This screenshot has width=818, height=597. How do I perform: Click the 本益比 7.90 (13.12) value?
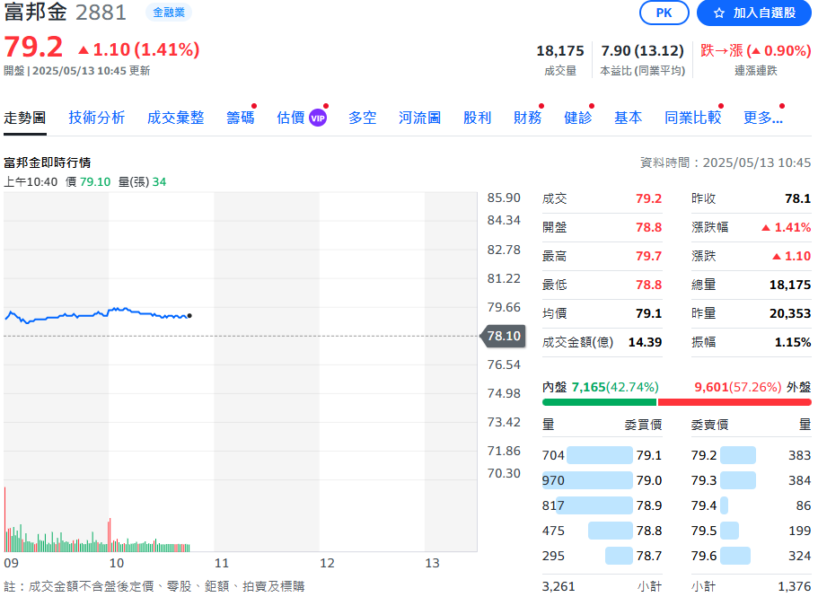tap(642, 50)
